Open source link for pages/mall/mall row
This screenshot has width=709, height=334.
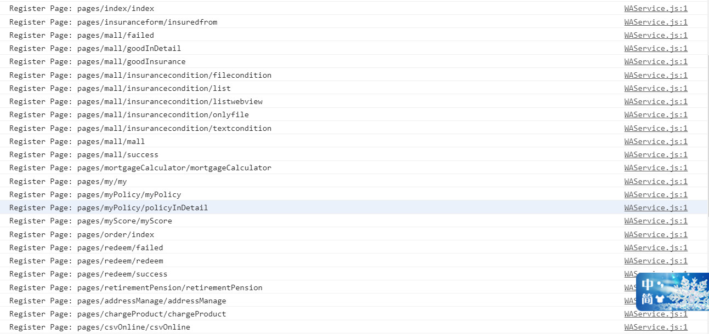point(655,142)
